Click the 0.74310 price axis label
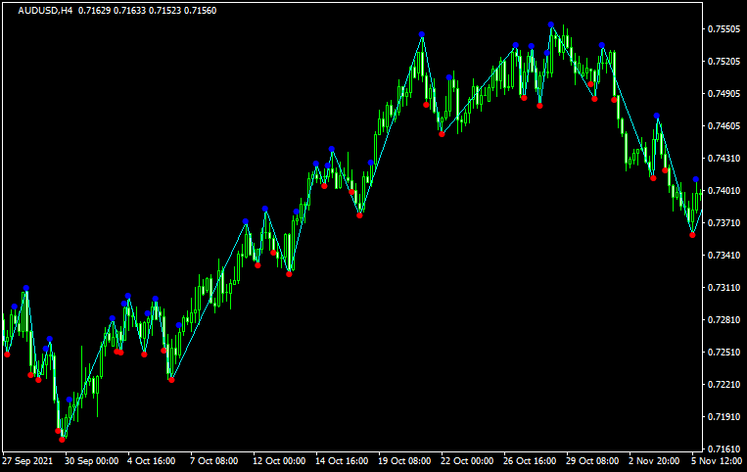 pos(724,159)
